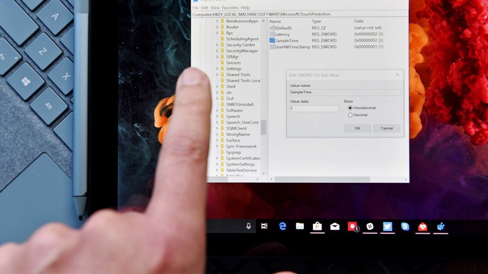Select the SMB1Uninstall tree key

(x=240, y=104)
